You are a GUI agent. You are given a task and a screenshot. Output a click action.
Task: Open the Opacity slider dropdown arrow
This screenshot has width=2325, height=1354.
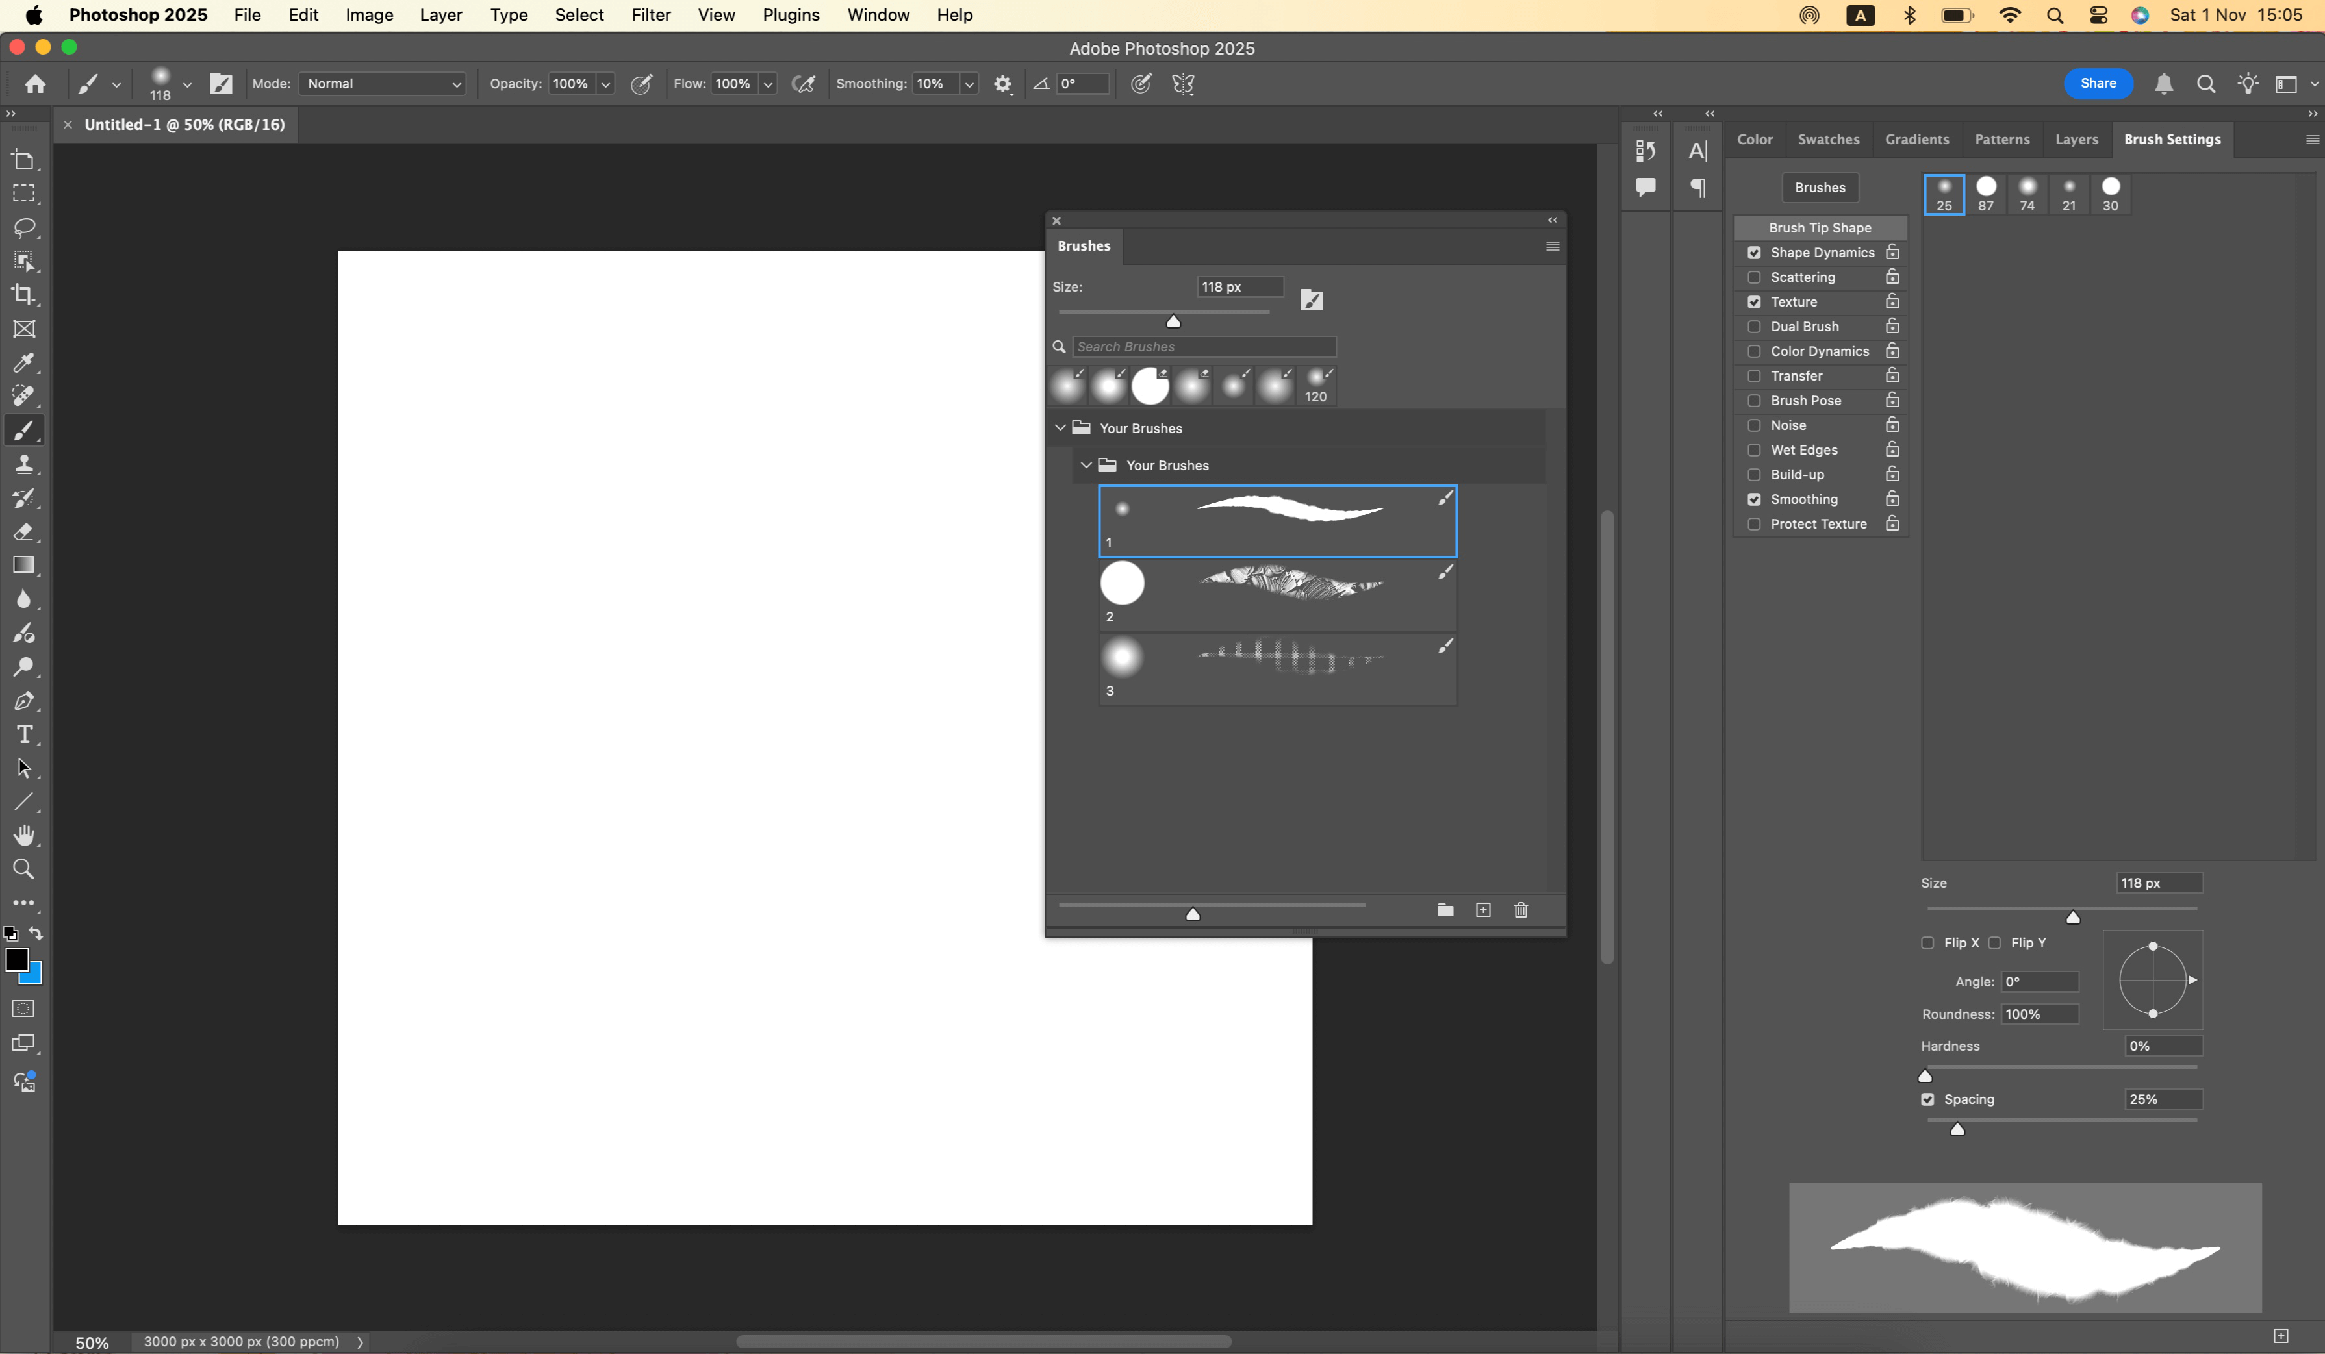(x=606, y=84)
